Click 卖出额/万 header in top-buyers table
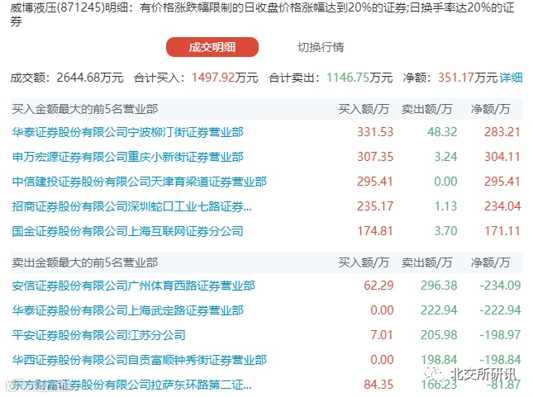Image resolution: width=533 pixels, height=397 pixels. point(427,109)
